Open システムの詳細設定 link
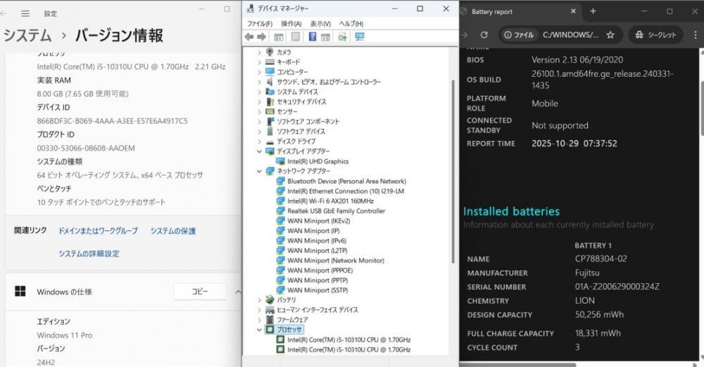Image resolution: width=704 pixels, height=367 pixels. pos(89,254)
